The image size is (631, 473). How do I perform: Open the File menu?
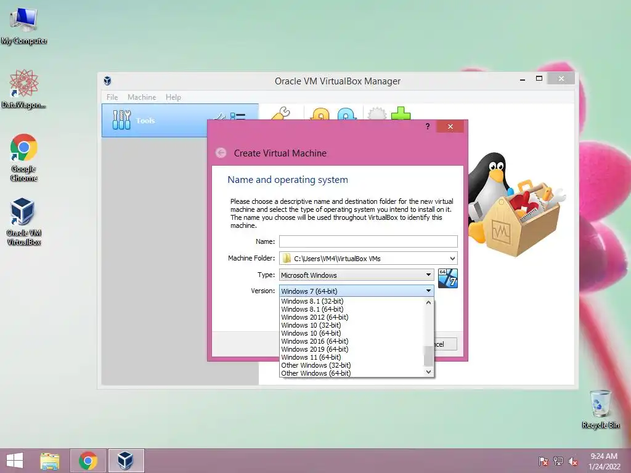(112, 97)
